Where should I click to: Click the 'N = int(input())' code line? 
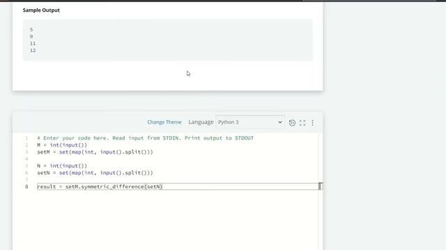coord(62,166)
